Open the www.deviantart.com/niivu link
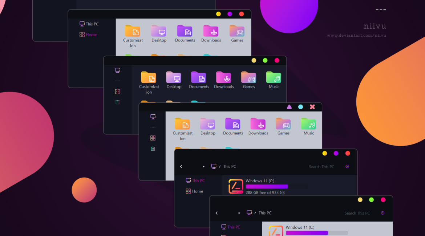This screenshot has width=425, height=236. (356, 36)
